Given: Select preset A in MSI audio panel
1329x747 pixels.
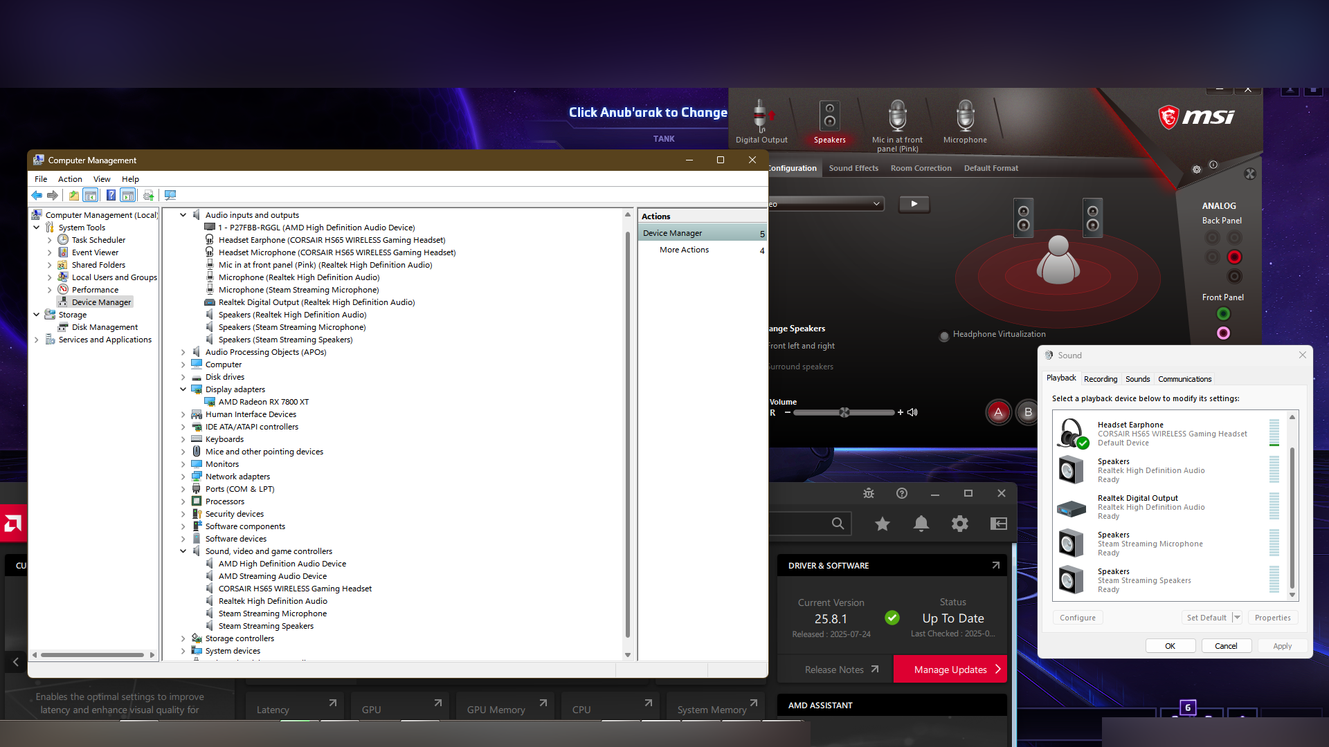Looking at the screenshot, I should tap(998, 413).
